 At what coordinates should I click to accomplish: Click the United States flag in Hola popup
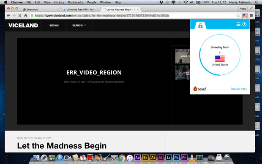(x=220, y=59)
